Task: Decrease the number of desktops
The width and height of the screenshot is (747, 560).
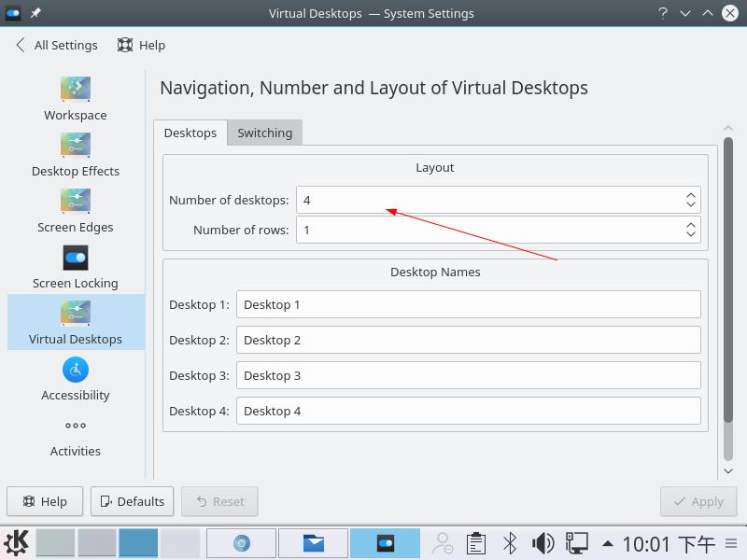Action: point(691,204)
